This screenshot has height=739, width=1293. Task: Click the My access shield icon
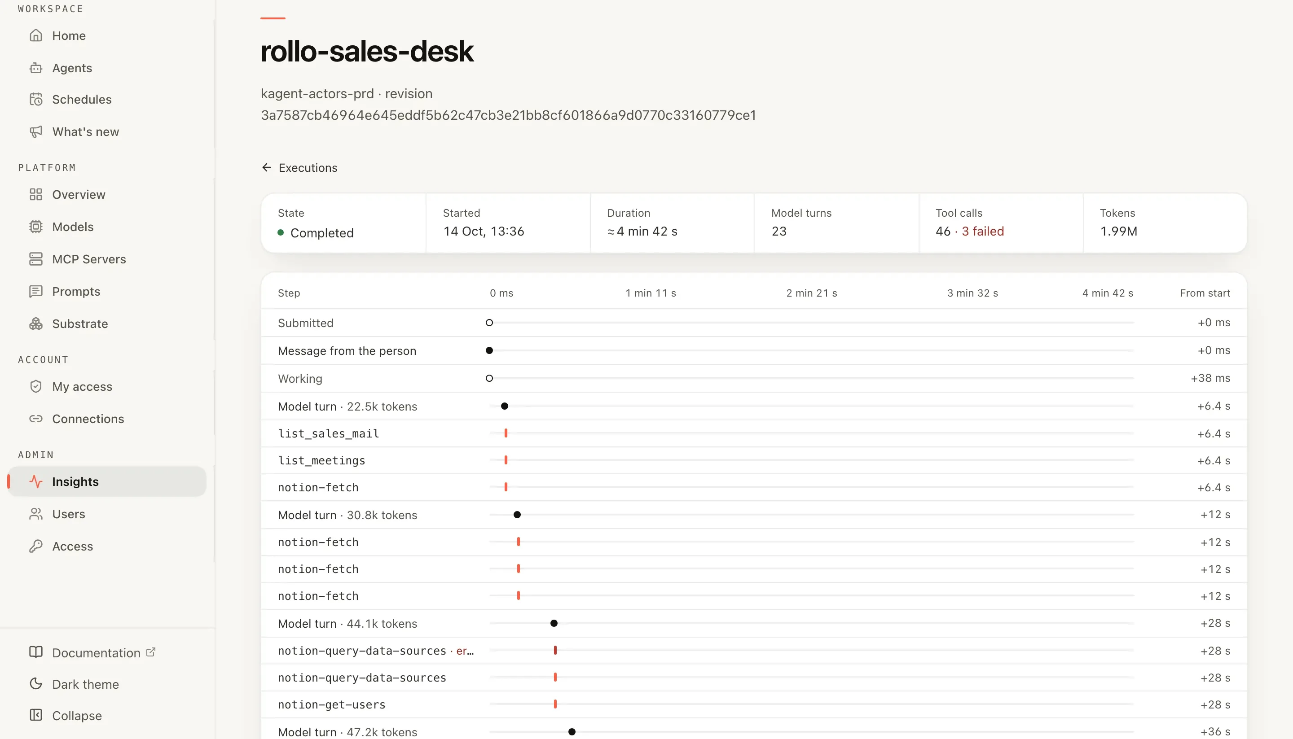coord(35,387)
